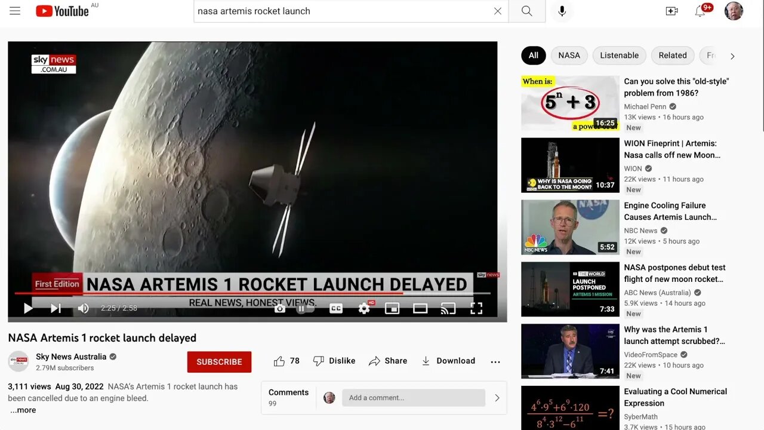Viewport: 764px width, 430px height.
Task: Dislike the video
Action: tap(334, 361)
